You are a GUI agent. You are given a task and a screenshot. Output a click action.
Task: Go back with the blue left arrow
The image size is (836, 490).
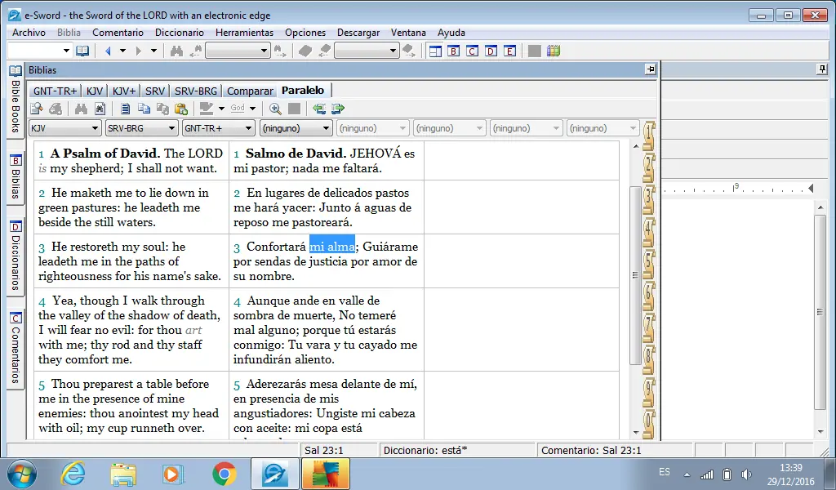pyautogui.click(x=109, y=51)
